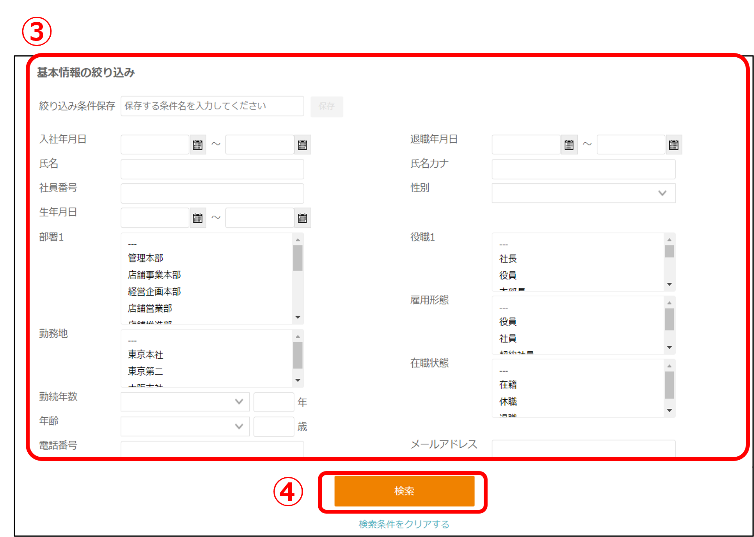Select 経営企画本部 in 部署1 list
The width and height of the screenshot is (754, 537).
[154, 291]
